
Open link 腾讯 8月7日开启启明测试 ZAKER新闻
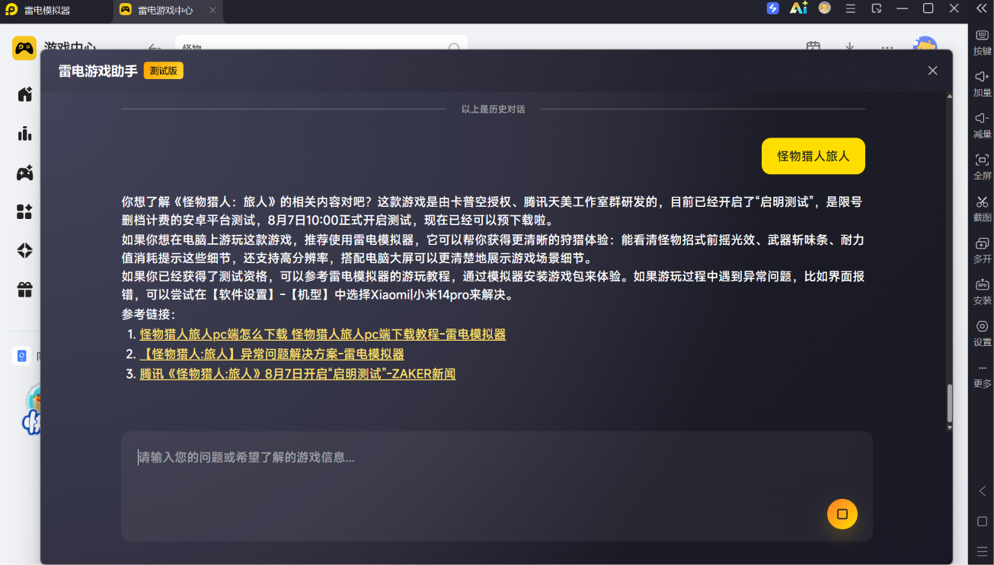point(298,374)
